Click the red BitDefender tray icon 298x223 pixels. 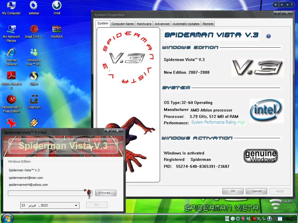(x=254, y=219)
